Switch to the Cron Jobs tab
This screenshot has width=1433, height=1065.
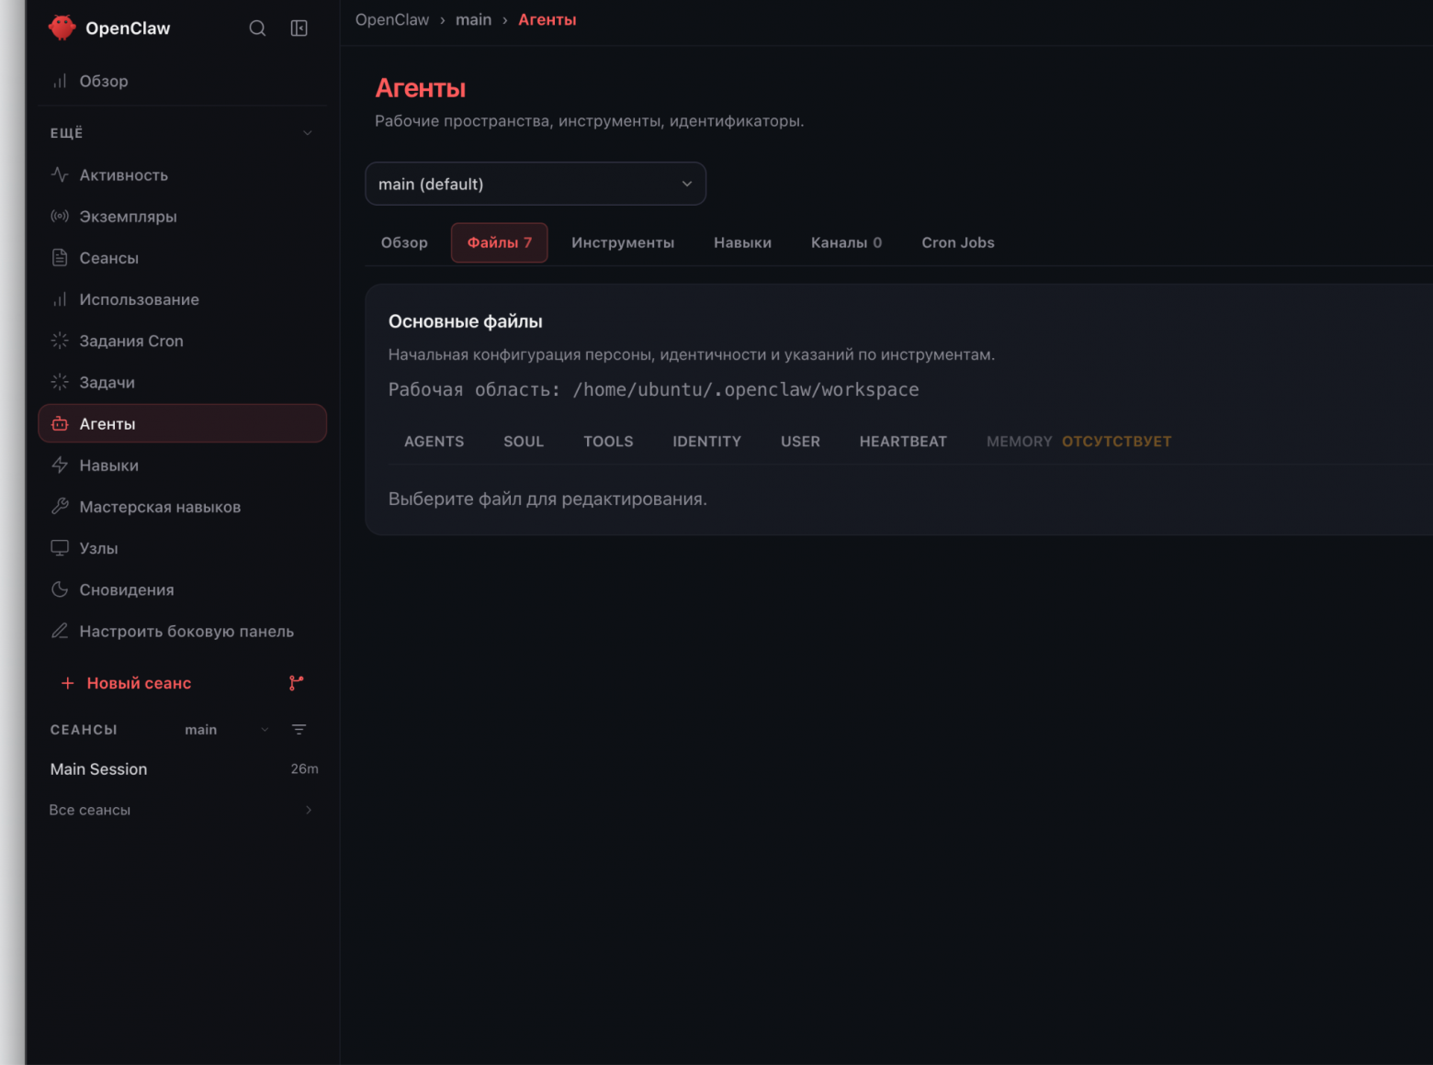(958, 242)
